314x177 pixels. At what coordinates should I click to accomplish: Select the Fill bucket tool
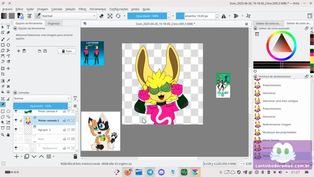pyautogui.click(x=3, y=92)
